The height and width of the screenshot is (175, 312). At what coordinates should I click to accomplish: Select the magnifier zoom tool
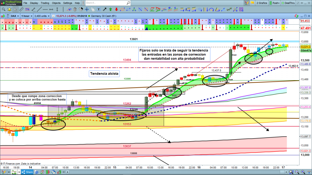click(4, 9)
